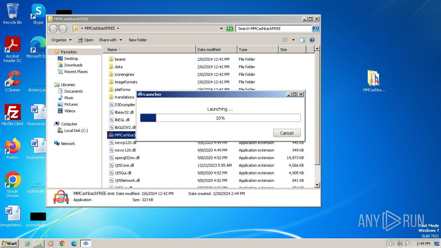Image resolution: width=441 pixels, height=248 pixels.
Task: Click the volume speaker tray icon
Action: click(x=391, y=244)
